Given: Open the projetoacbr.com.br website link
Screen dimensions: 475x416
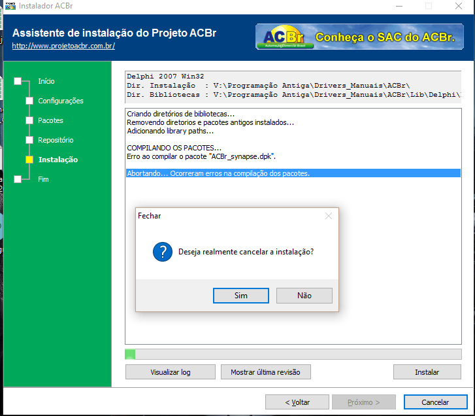Looking at the screenshot, I should pyautogui.click(x=63, y=46).
